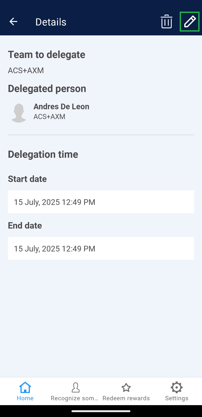
Task: Go back using the arrow icon
Action: 13,22
